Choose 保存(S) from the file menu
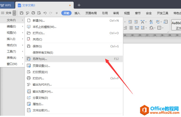181x117 pixels. point(74,46)
